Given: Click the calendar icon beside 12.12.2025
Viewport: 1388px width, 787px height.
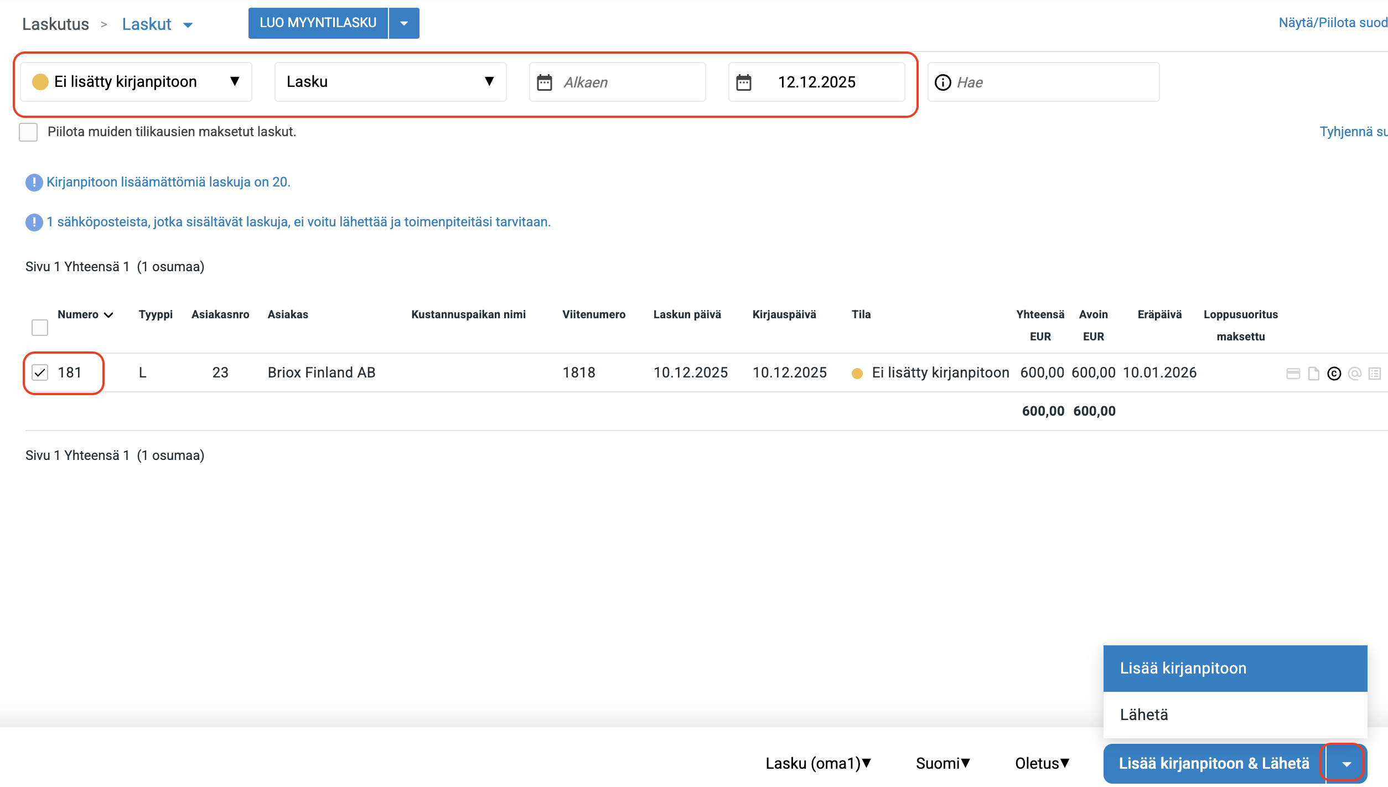Looking at the screenshot, I should 744,82.
